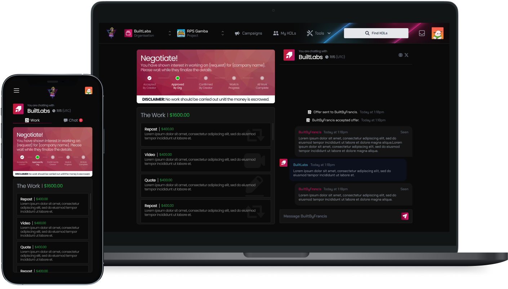This screenshot has height=289, width=508.
Task: Open the My KOLs menu item
Action: click(284, 33)
